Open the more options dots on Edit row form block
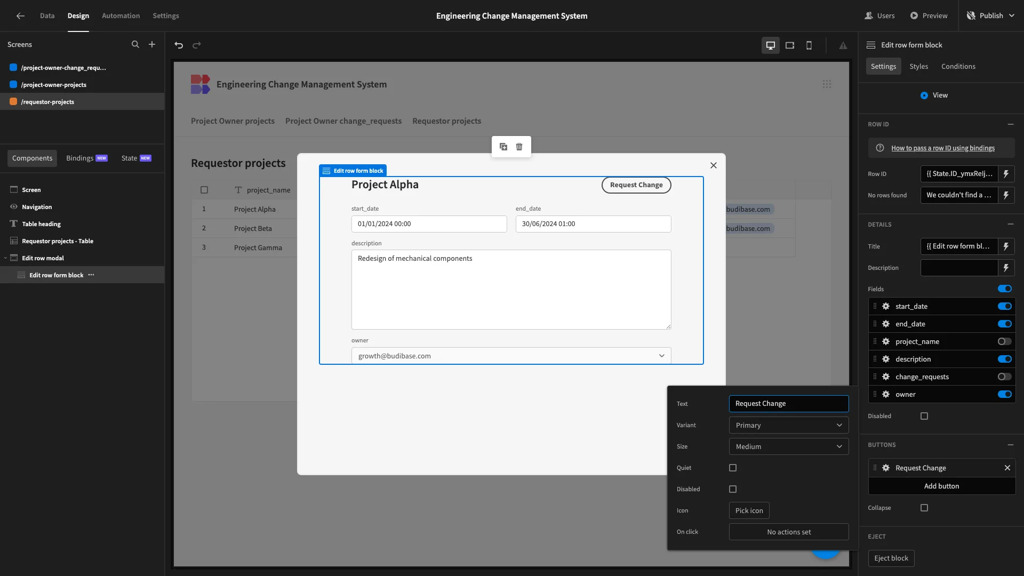Screen dimensions: 1024x576 [x=91, y=275]
